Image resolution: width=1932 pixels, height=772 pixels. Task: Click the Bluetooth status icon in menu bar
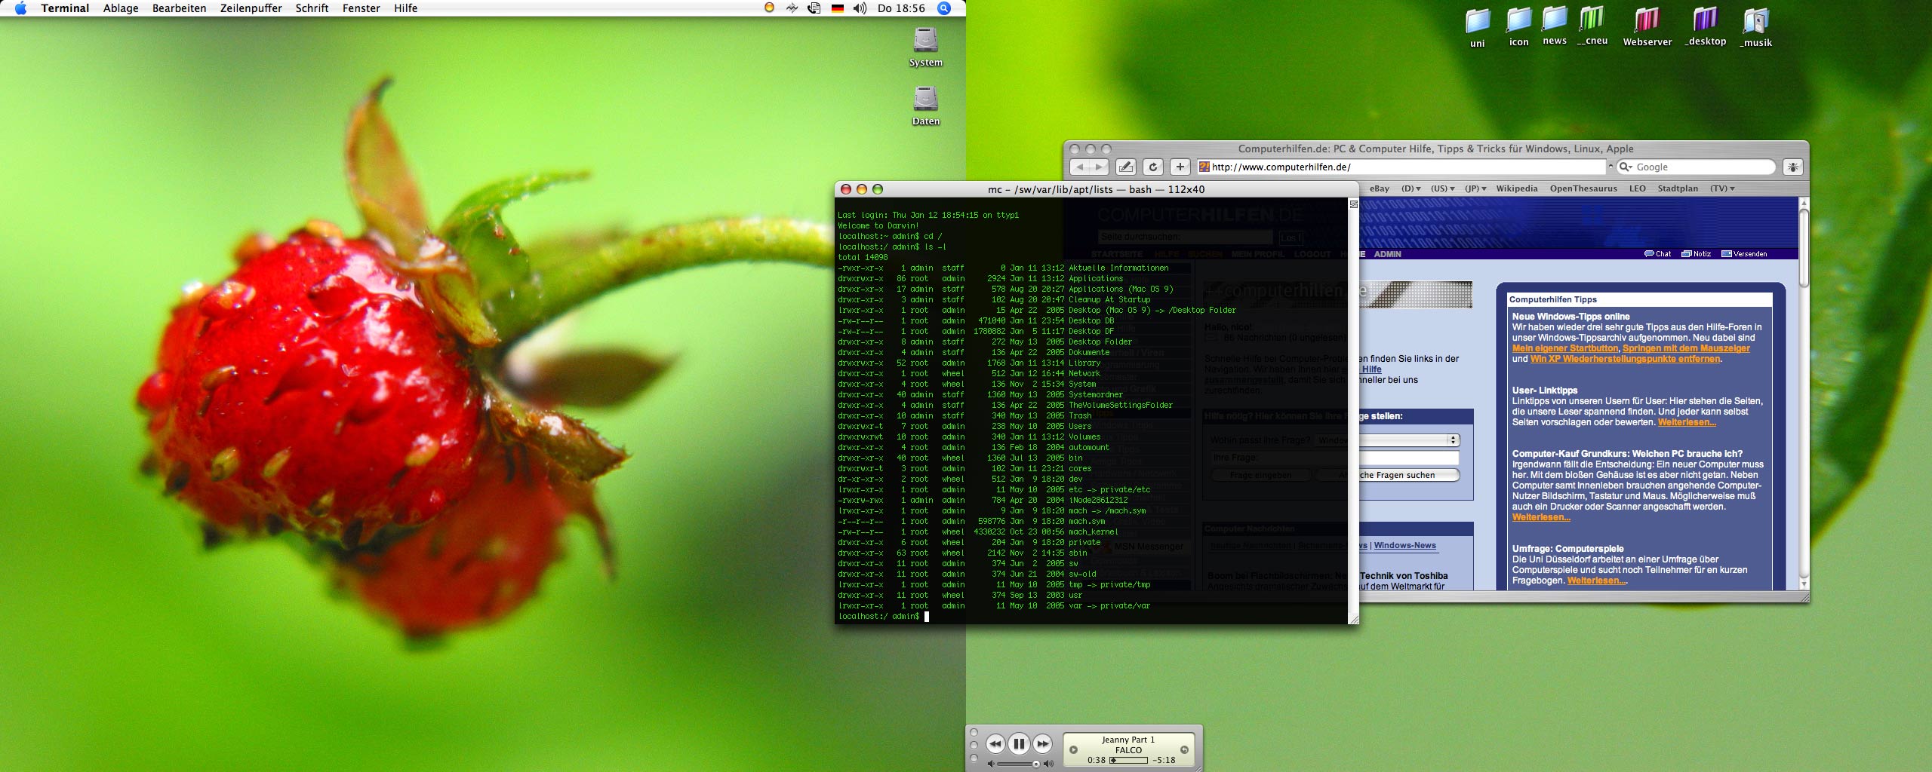(x=792, y=8)
